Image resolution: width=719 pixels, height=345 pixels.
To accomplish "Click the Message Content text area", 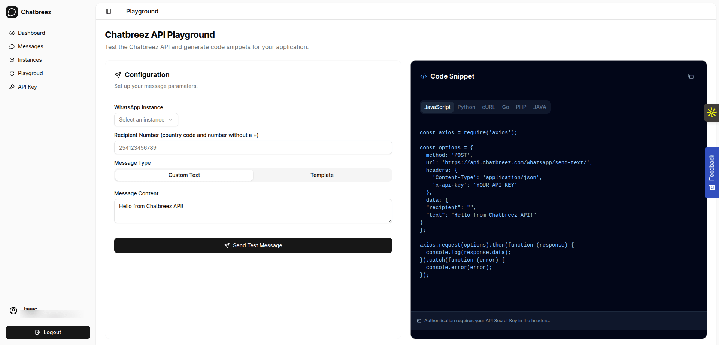I will coord(253,211).
